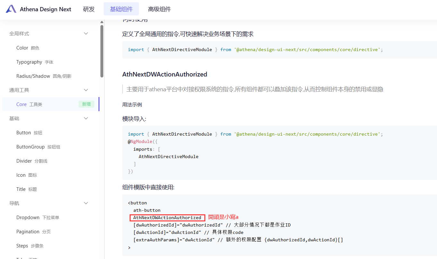Image resolution: width=437 pixels, height=259 pixels.
Task: Click the 主要用于athena平台 quote text
Action: coord(255,89)
